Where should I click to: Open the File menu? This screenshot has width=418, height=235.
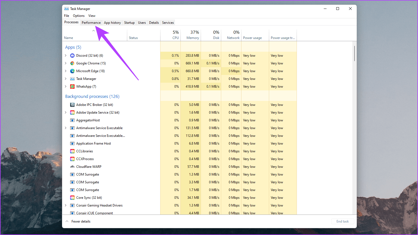coord(67,16)
